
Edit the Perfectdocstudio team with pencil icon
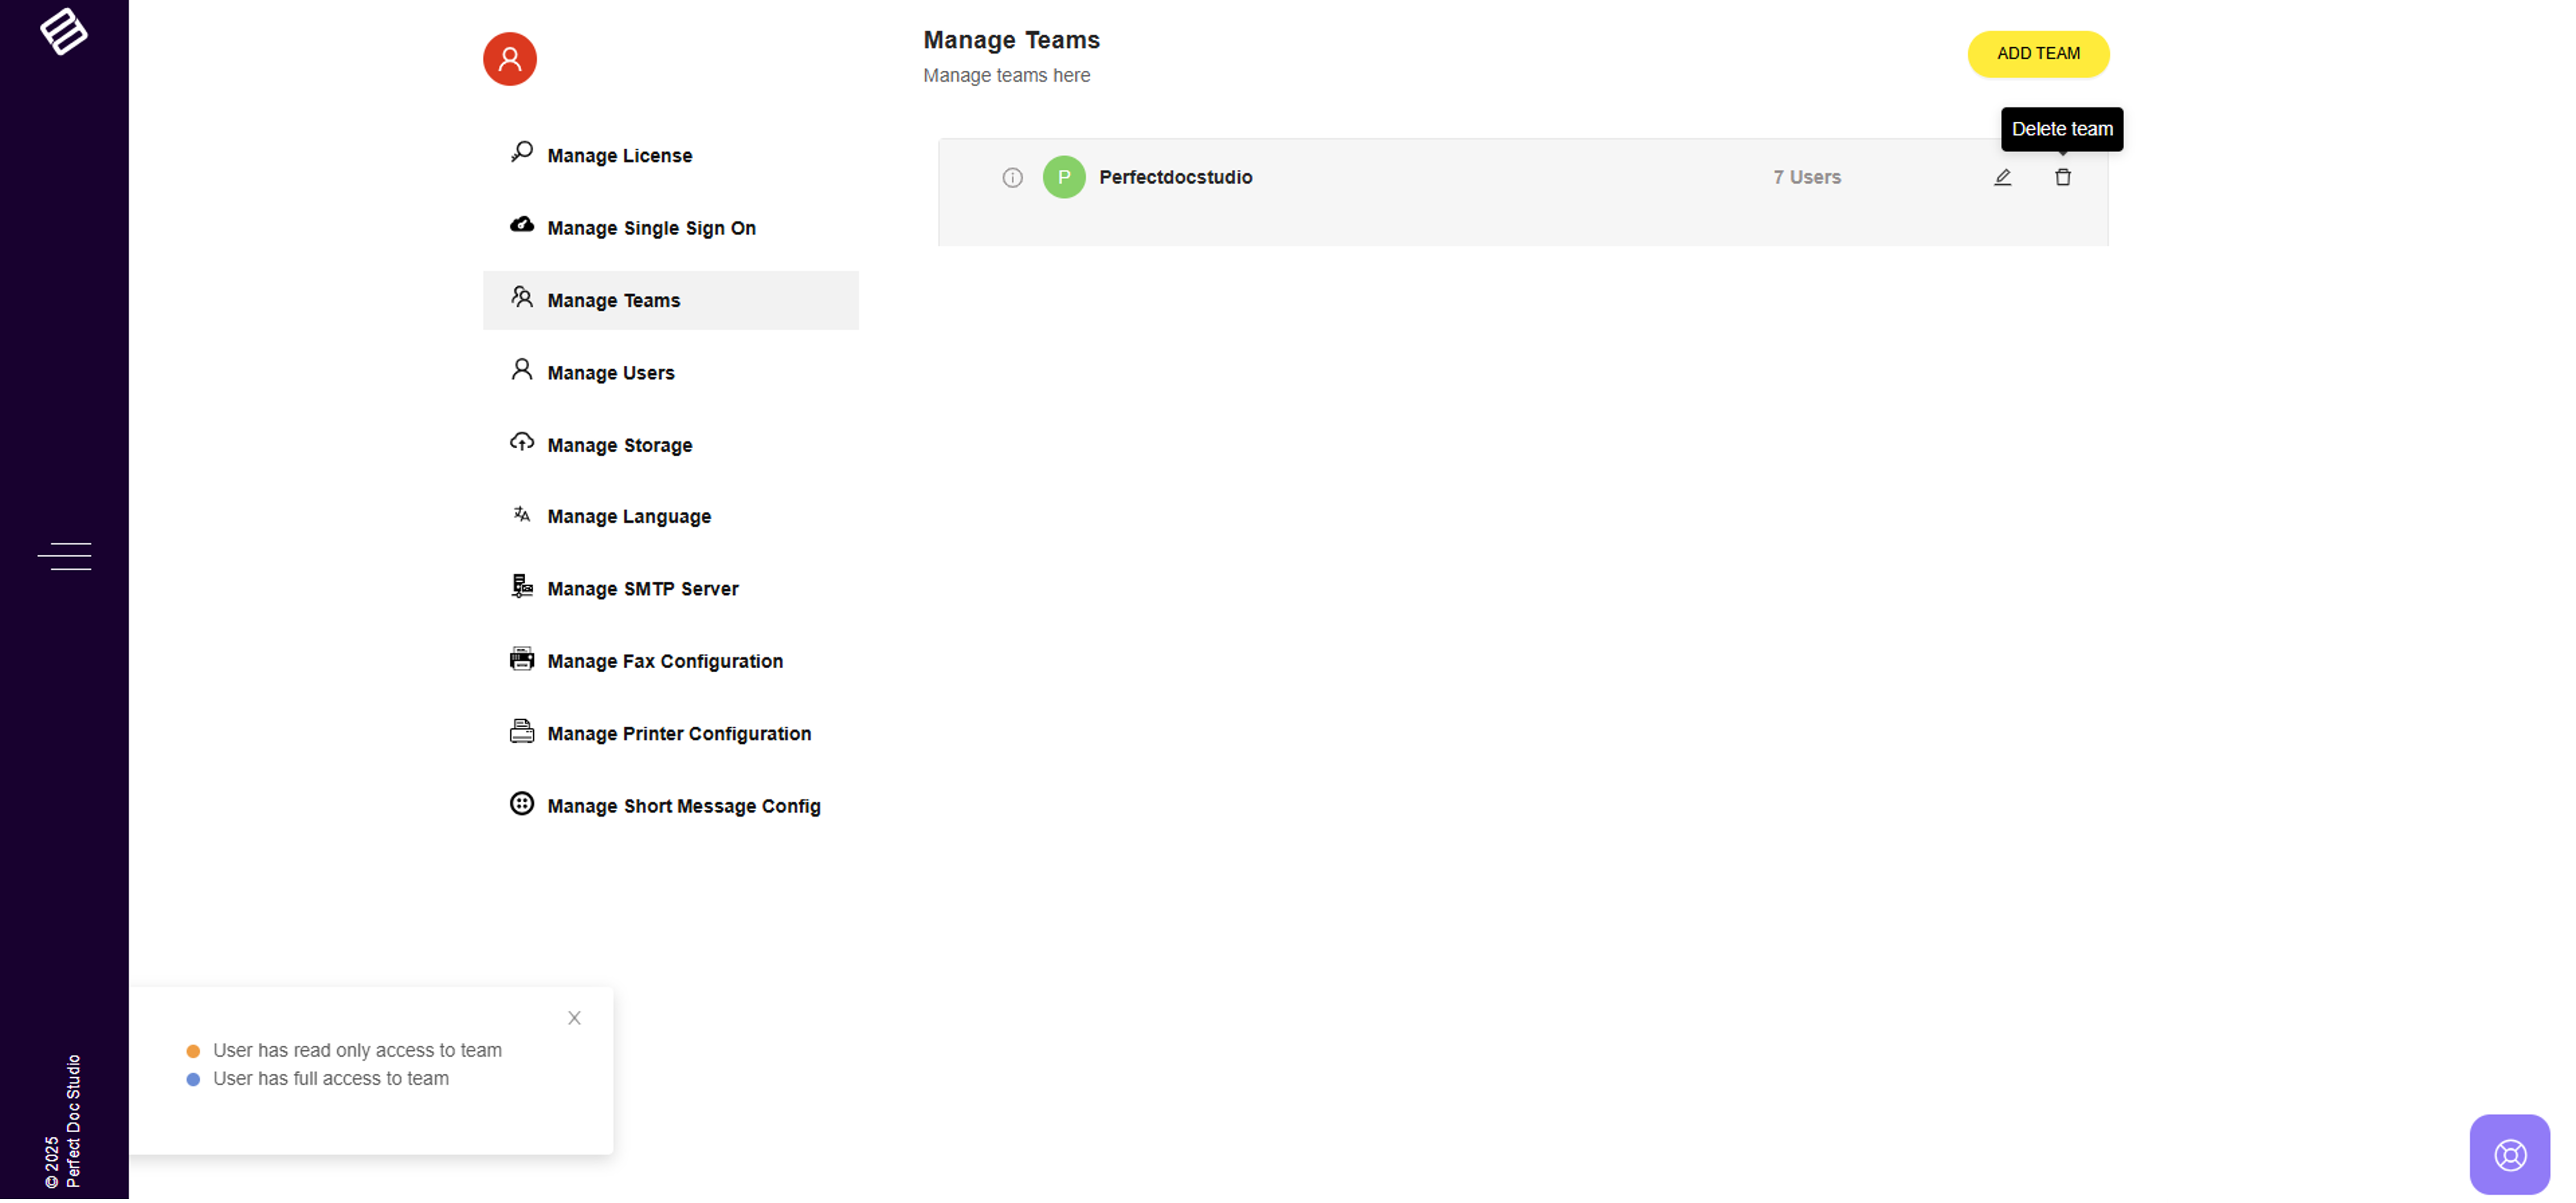(2002, 178)
